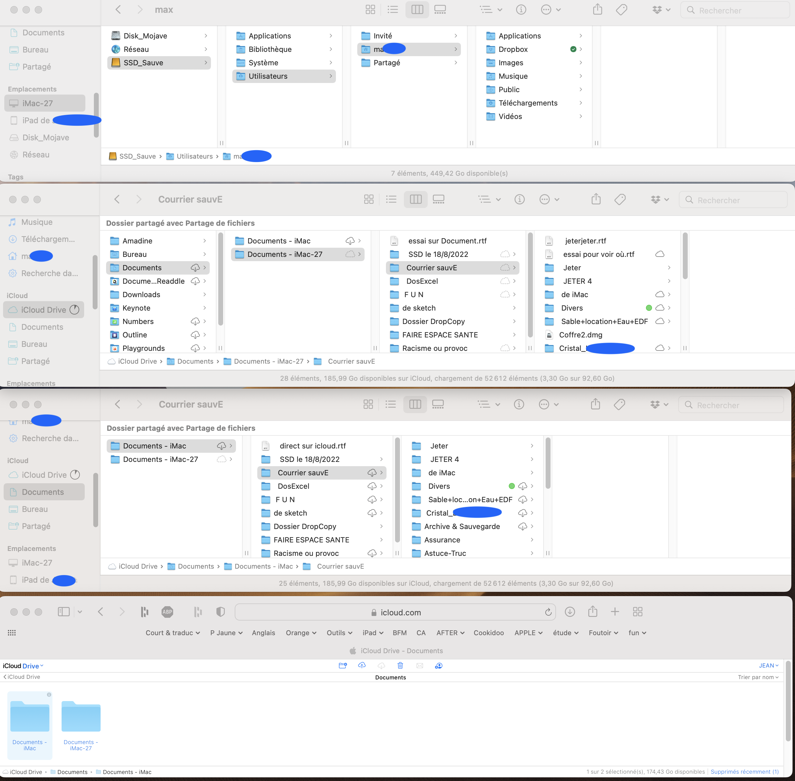The width and height of the screenshot is (795, 781).
Task: Select the Coffre2.dmg file
Action: 580,335
